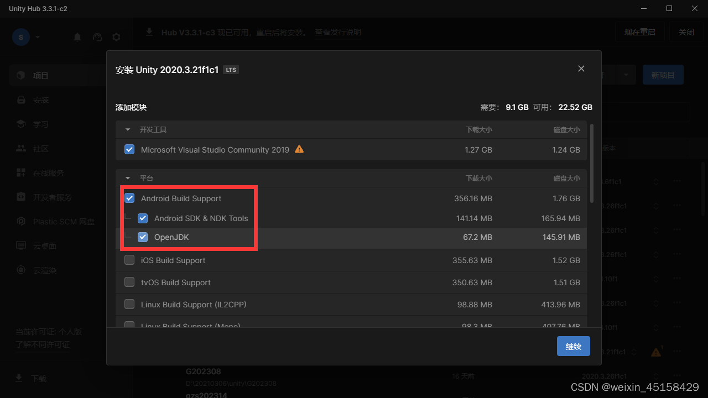Open the notifications bell icon
The image size is (708, 398).
pyautogui.click(x=77, y=37)
